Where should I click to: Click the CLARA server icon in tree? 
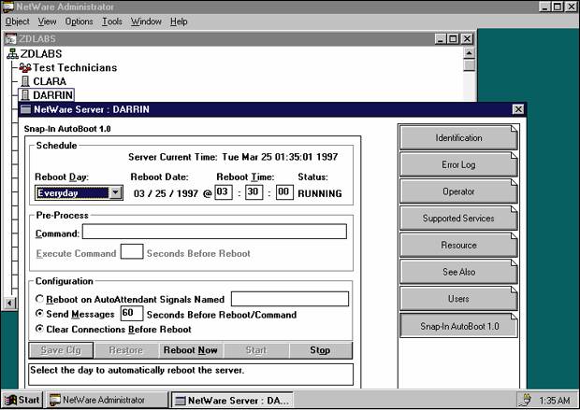tap(25, 81)
